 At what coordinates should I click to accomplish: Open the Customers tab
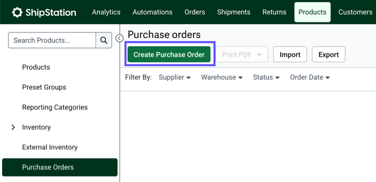pyautogui.click(x=355, y=12)
